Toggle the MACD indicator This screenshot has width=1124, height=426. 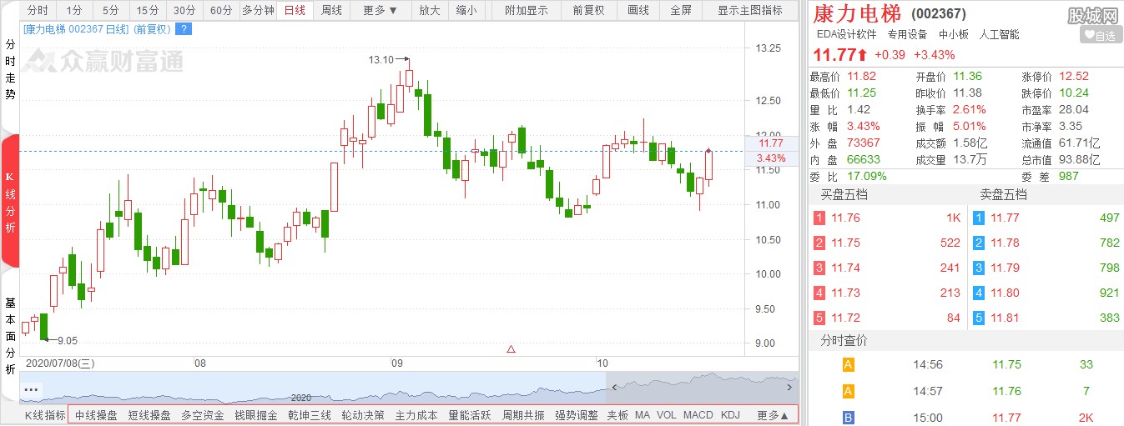tap(698, 415)
